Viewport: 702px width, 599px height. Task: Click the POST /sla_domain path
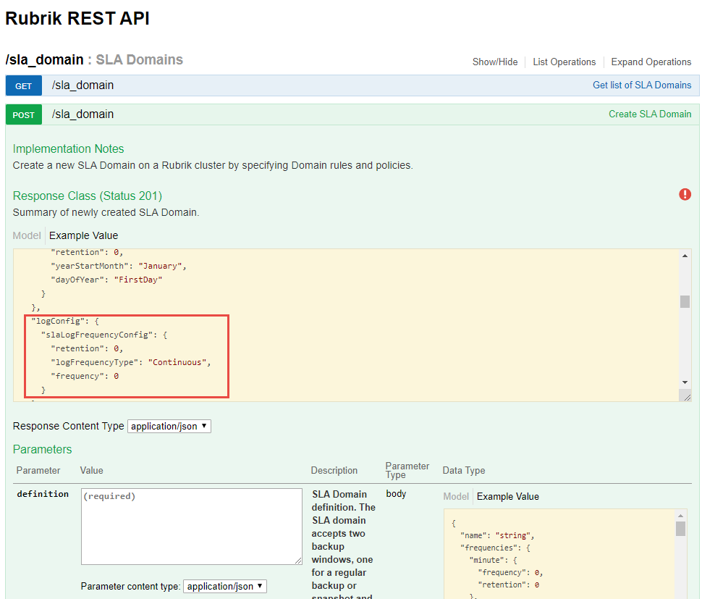pos(83,114)
